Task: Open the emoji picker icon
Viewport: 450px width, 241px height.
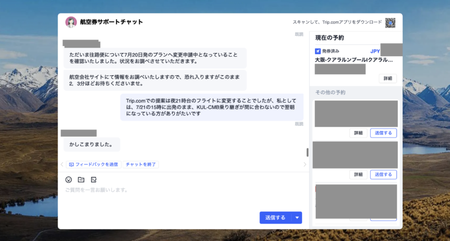Action: click(x=69, y=180)
